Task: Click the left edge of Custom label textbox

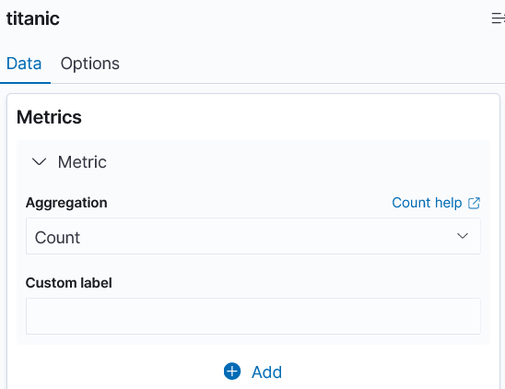Action: [x=30, y=316]
